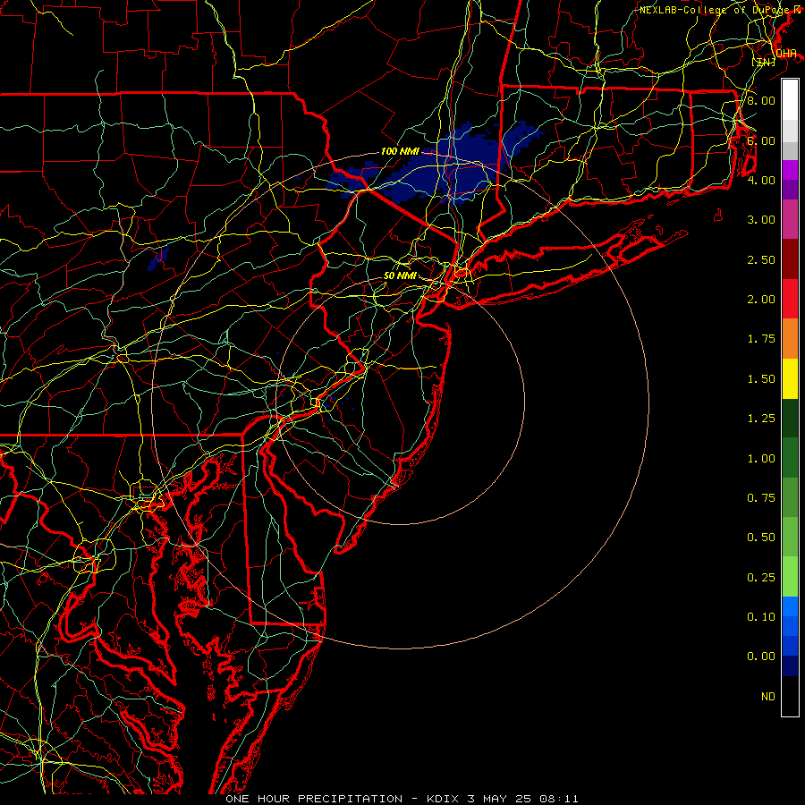Select the white color swatch in legend

790,100
